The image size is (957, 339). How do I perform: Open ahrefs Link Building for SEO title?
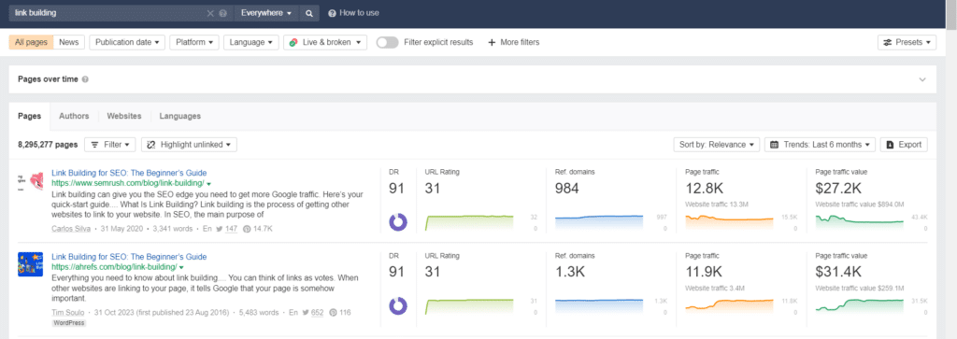click(x=129, y=257)
